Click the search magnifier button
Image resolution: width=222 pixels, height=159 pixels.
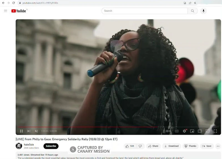[x=193, y=11]
